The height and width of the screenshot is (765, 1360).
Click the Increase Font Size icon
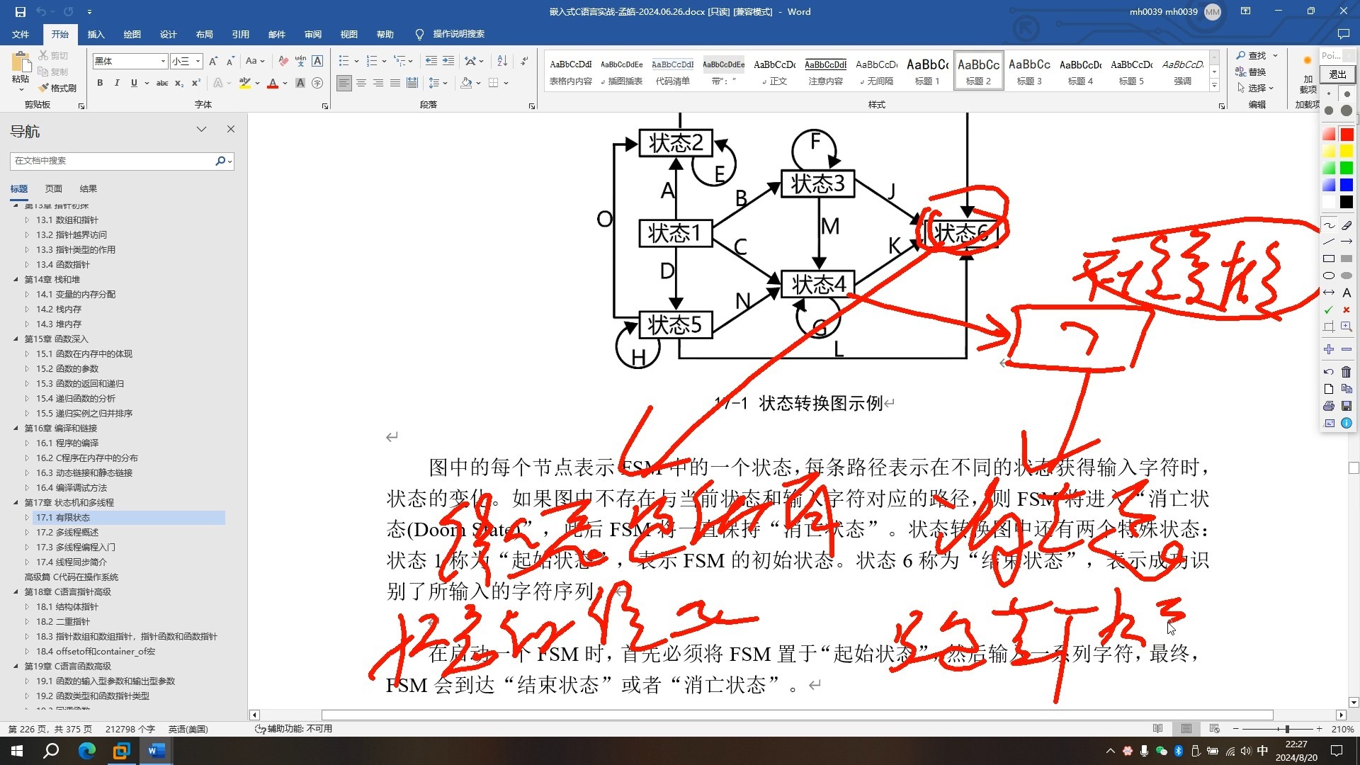[x=213, y=62]
